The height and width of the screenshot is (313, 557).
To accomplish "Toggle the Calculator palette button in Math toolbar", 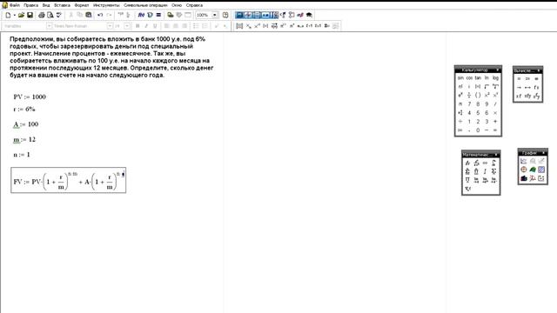I will tap(239, 15).
